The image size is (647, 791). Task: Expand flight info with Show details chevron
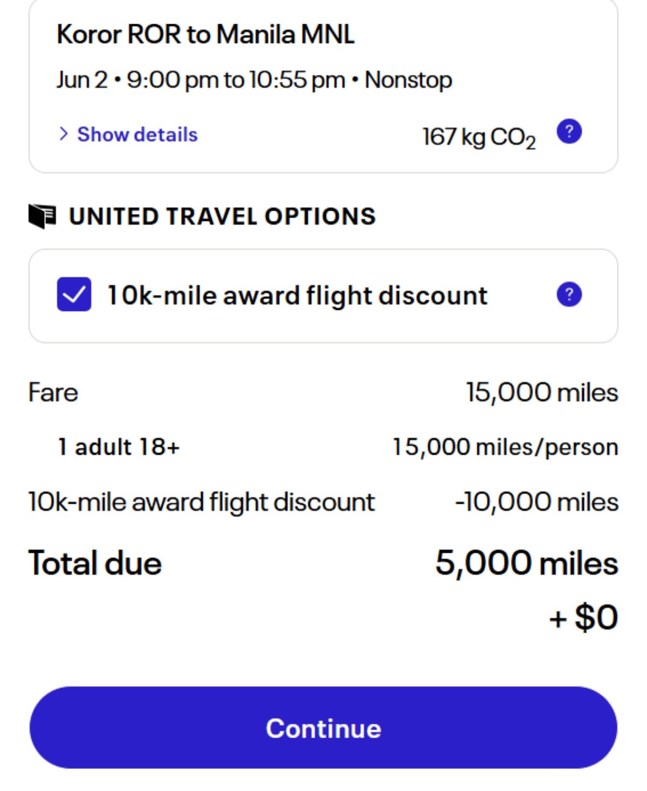(x=64, y=134)
